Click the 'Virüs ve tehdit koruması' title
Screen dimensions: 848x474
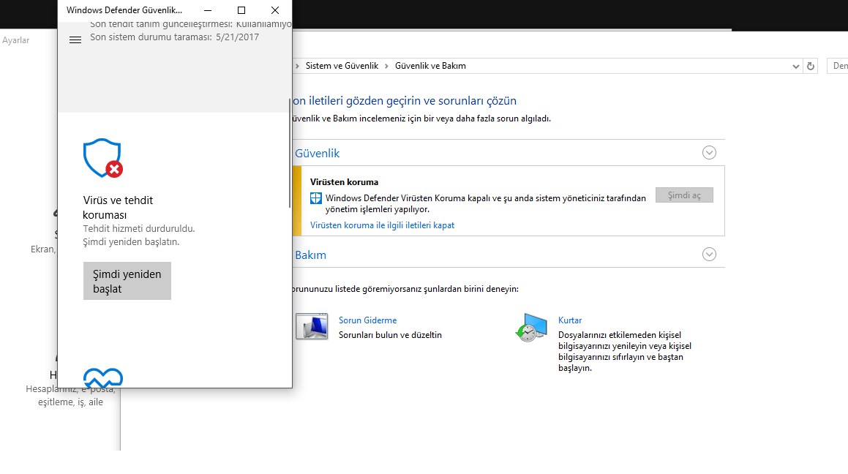pos(118,208)
